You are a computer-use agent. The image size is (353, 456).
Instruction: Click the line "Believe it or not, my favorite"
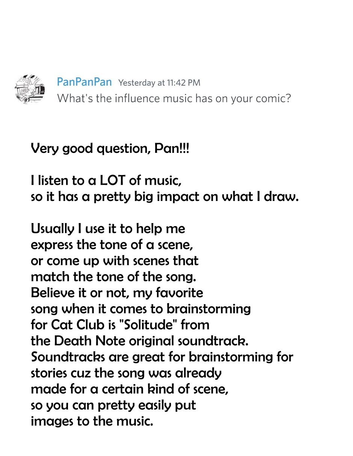coord(117,293)
